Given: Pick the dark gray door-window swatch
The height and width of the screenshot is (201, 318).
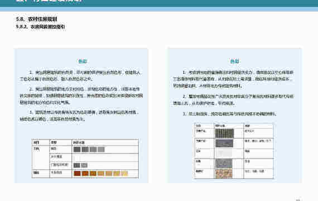Looking at the screenshot, I should coord(77,165).
